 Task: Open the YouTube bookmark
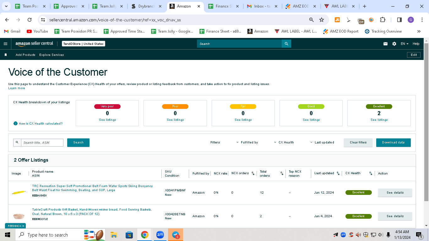37,31
